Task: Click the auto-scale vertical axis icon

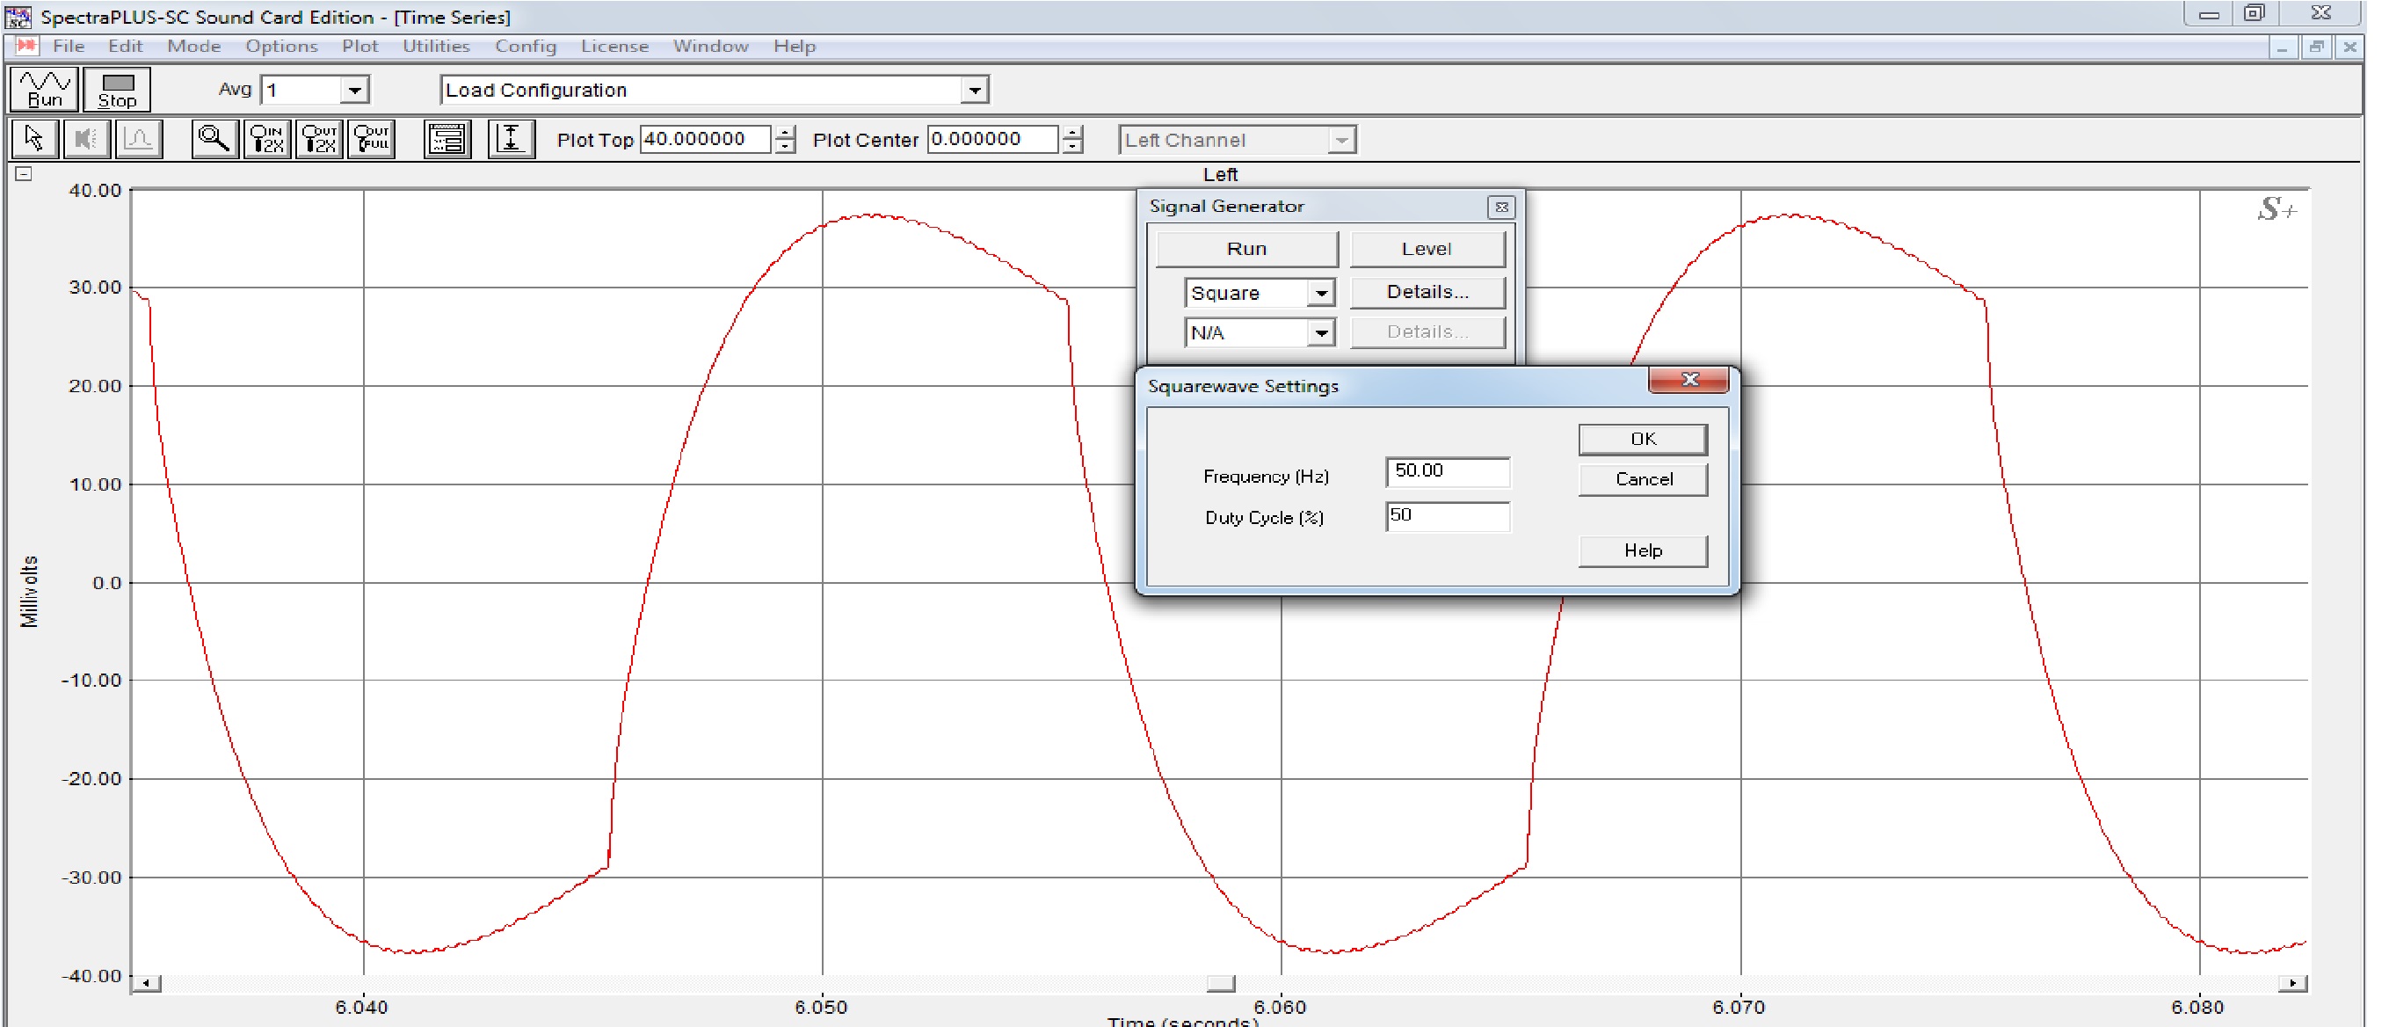Action: 511,139
